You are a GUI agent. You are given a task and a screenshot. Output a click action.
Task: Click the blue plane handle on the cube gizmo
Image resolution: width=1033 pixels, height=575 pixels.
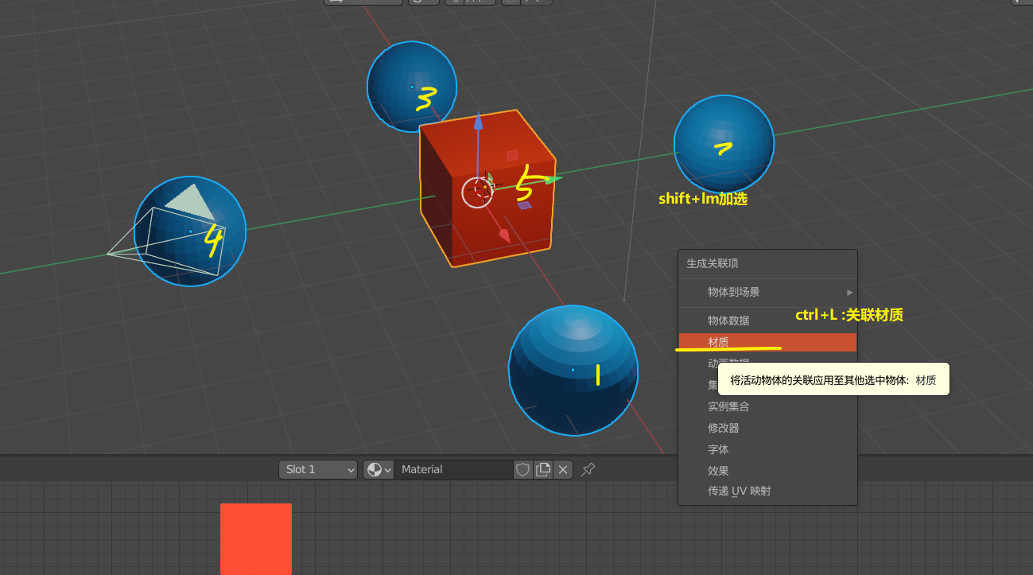[524, 205]
